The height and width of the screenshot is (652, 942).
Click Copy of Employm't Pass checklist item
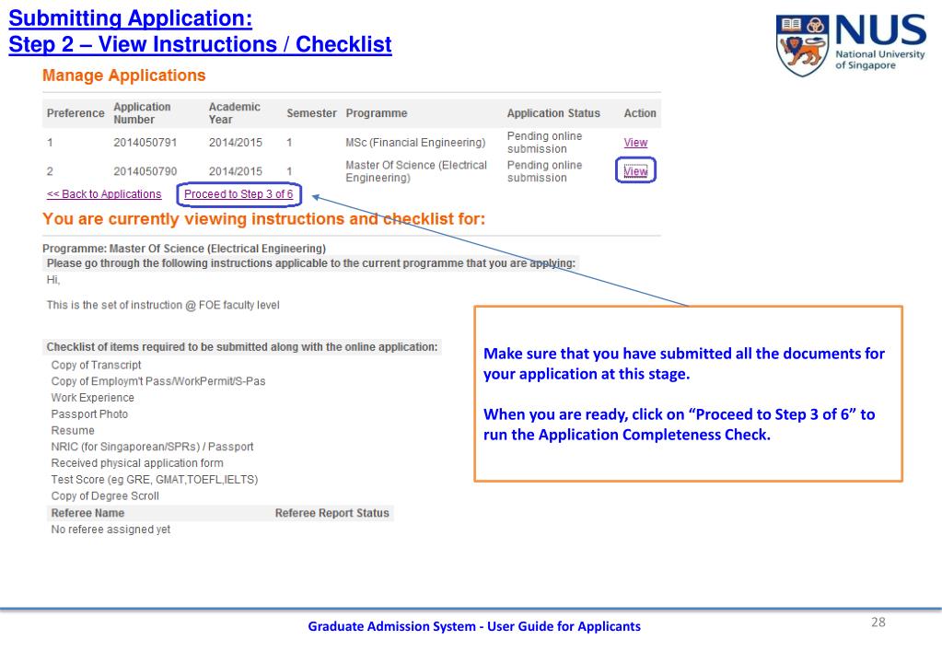pyautogui.click(x=158, y=381)
